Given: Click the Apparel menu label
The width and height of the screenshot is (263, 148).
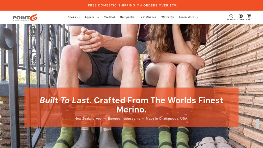Looking at the screenshot, I should (x=90, y=17).
